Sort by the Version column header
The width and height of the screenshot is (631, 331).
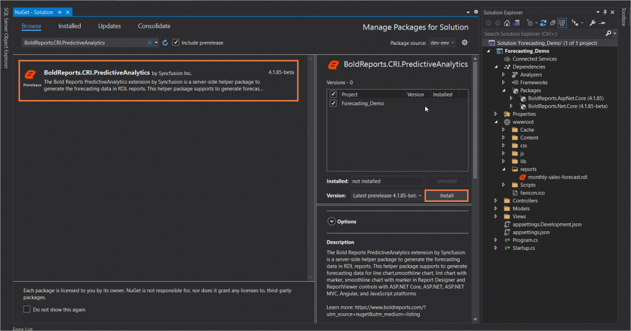point(415,94)
